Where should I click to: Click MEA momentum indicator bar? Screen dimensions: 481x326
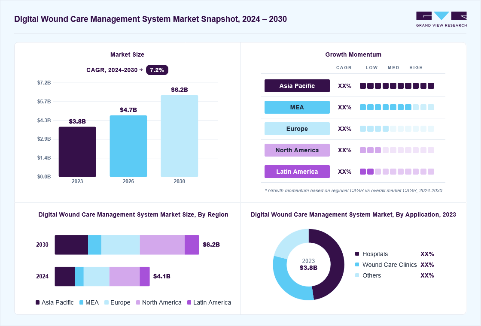click(397, 107)
